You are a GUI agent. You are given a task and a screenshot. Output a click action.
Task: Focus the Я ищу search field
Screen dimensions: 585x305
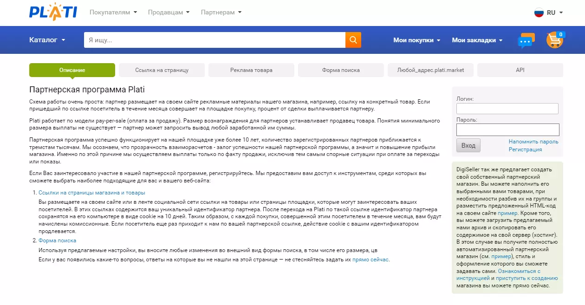pyautogui.click(x=214, y=40)
